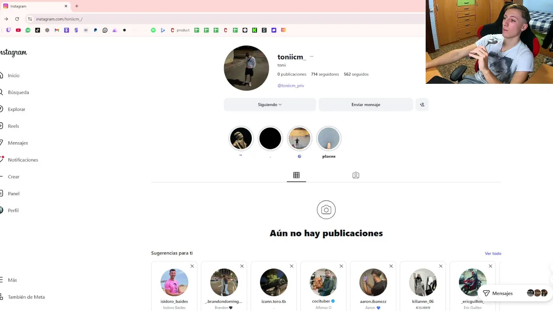Screen dimensions: 553x311
Task: Open _ericguillen_ profile picture
Action: pos(472,282)
